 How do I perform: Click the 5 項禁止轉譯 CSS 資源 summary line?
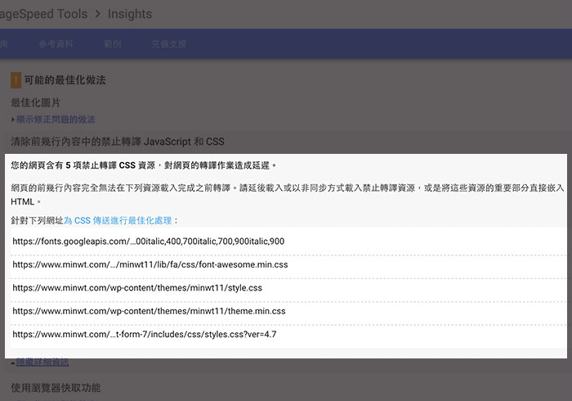pos(143,165)
